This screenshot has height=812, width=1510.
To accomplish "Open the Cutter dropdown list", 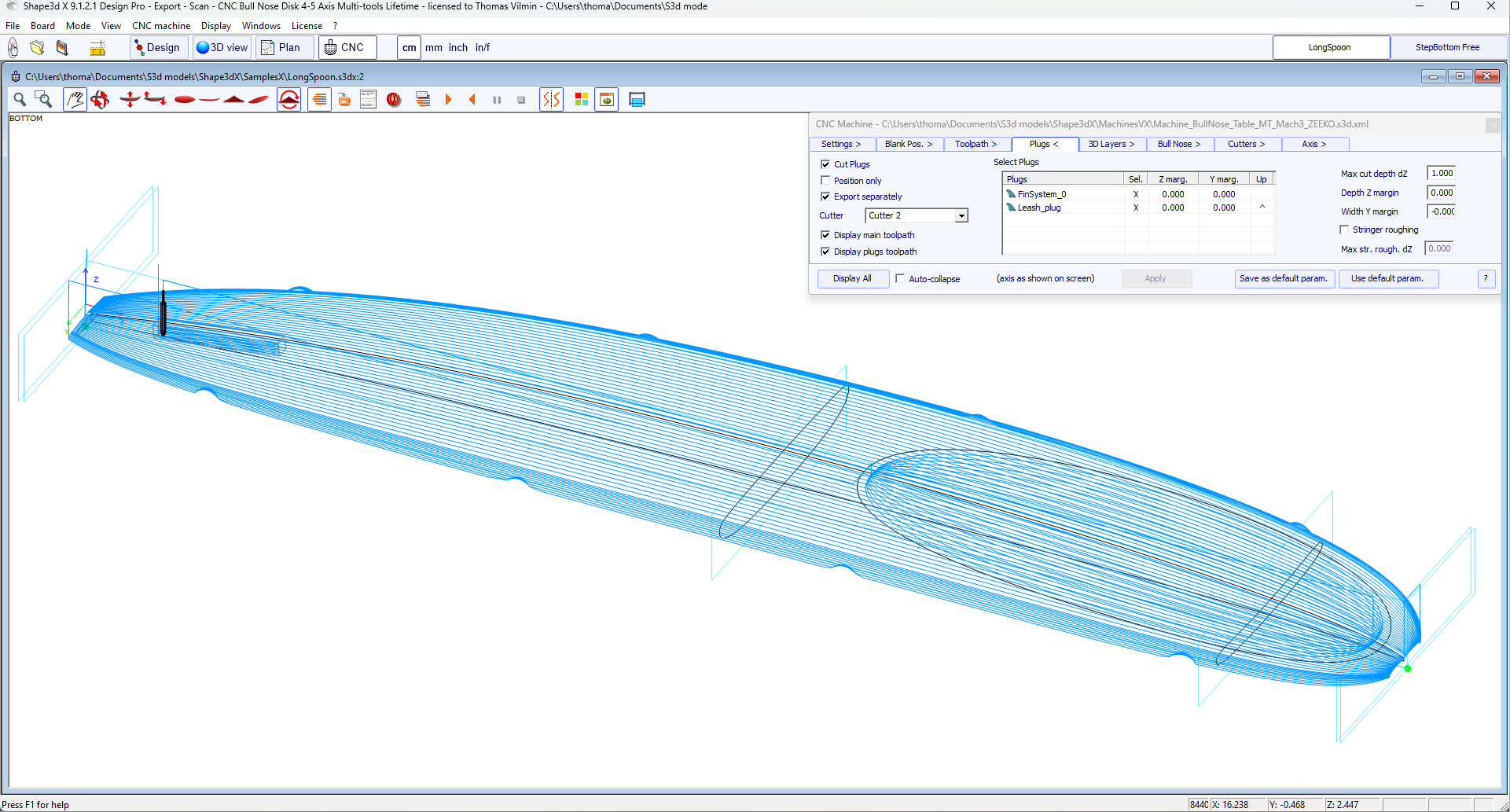I will [x=961, y=215].
